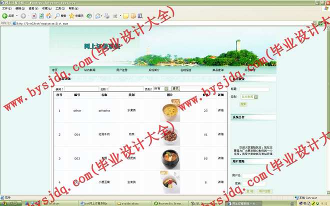
Task: Click the IE Back arrow button
Action: click(x=5, y=15)
